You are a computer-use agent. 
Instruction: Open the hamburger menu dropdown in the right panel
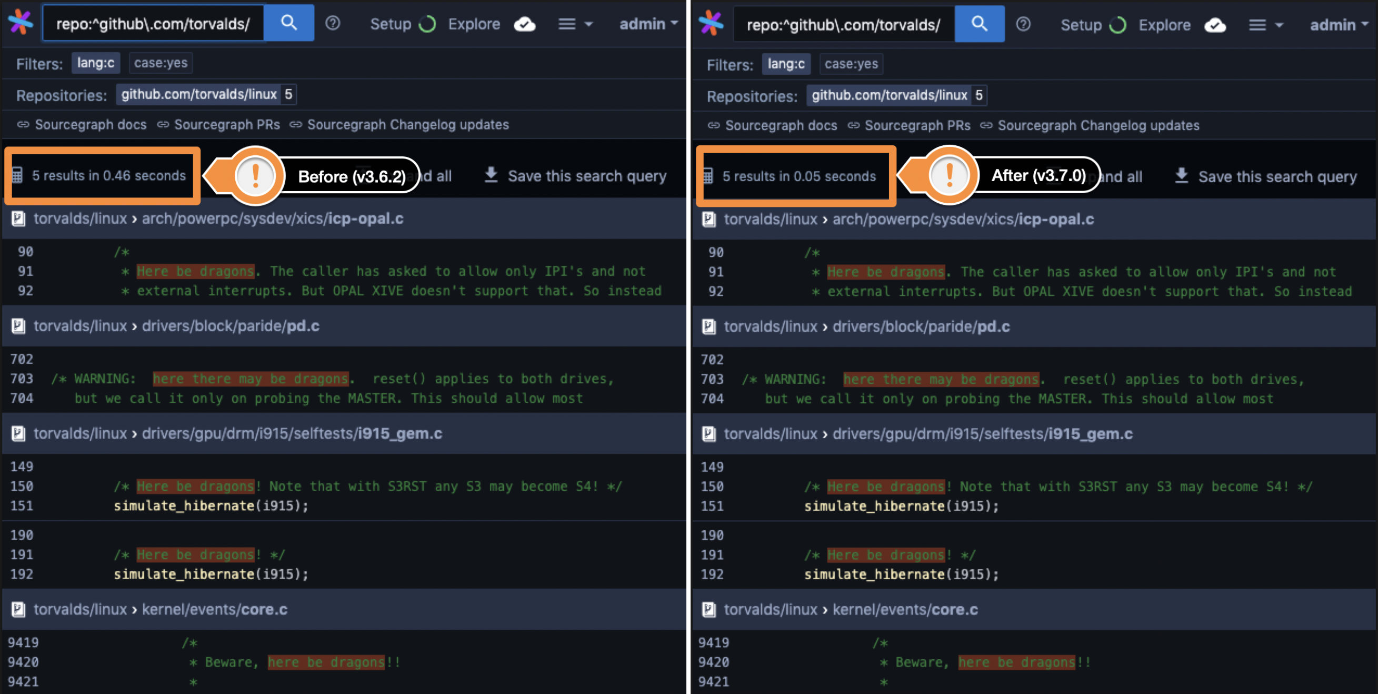click(x=1266, y=25)
